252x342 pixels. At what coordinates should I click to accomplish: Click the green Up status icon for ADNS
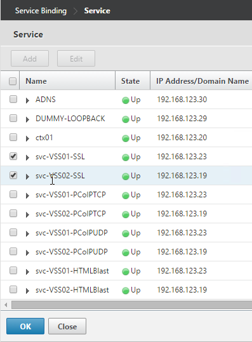pos(126,100)
